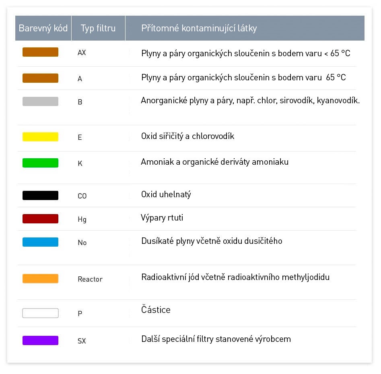The width and height of the screenshot is (381, 374).
Task: Click the 'Reactor' filter type label
Action: click(x=90, y=279)
